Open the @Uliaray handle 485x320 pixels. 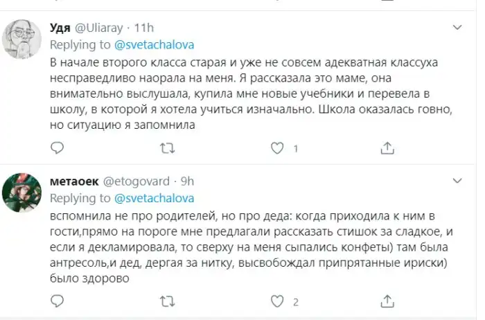tap(98, 28)
